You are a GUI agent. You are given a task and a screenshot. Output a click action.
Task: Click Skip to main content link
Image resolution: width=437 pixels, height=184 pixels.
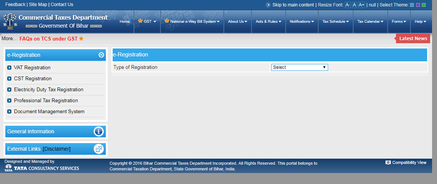pyautogui.click(x=293, y=5)
